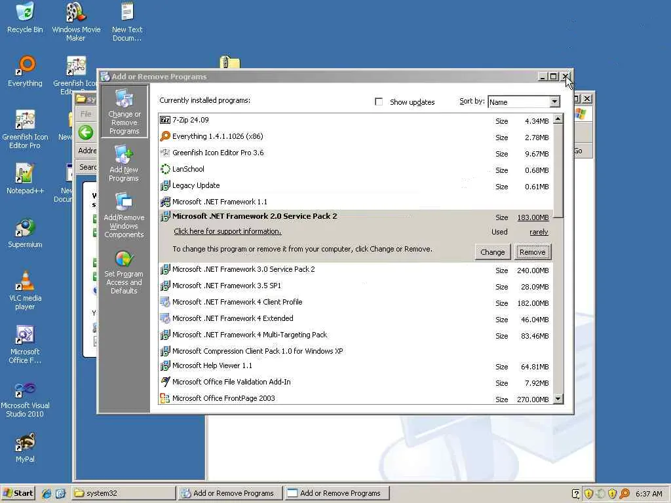Click the 183.00MB size link

pyautogui.click(x=533, y=217)
